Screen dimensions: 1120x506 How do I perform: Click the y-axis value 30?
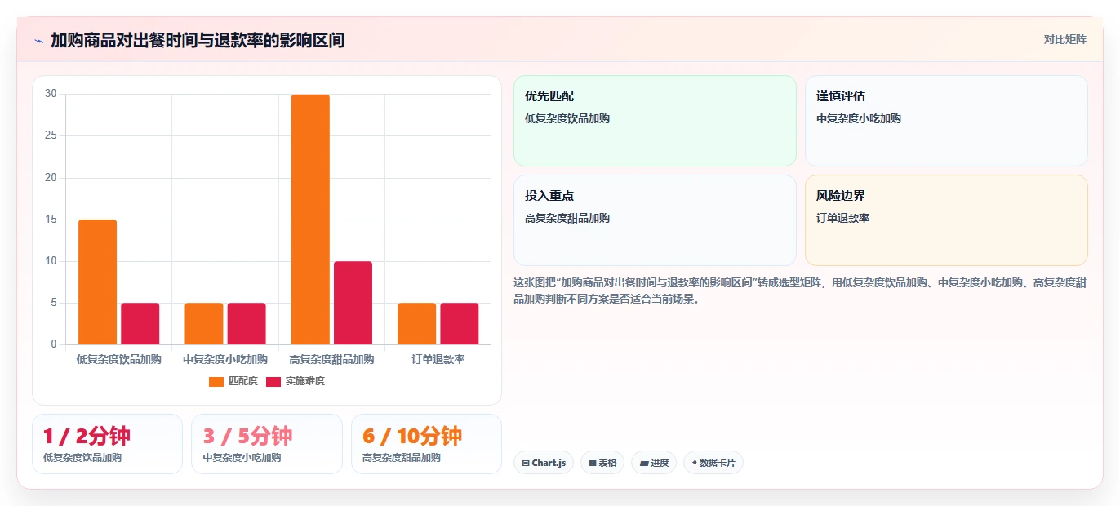click(x=51, y=94)
